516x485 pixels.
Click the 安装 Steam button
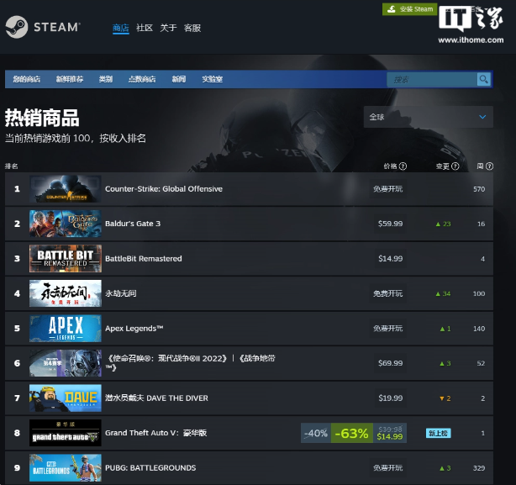click(410, 9)
